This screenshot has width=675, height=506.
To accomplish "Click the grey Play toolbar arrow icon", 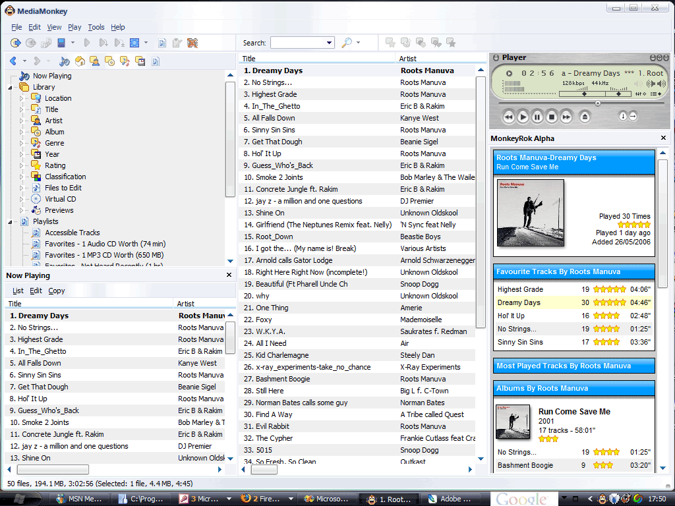I will point(87,43).
